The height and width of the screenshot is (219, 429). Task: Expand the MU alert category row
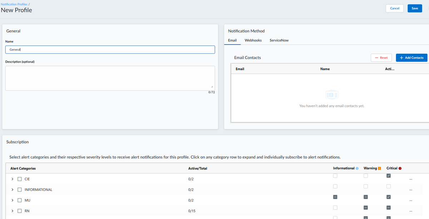[x=13, y=200]
